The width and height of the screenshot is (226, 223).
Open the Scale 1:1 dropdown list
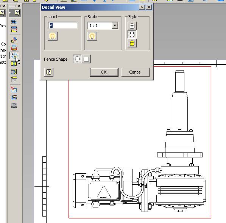(115, 25)
